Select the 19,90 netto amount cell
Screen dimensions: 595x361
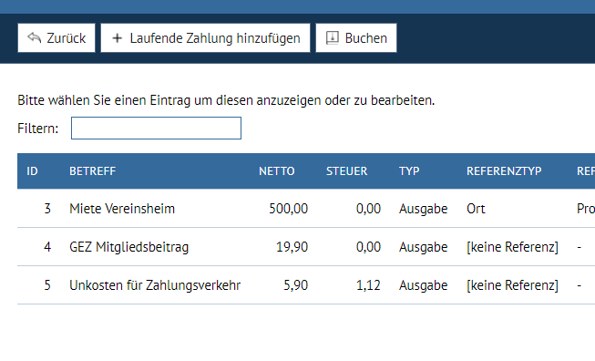point(292,247)
